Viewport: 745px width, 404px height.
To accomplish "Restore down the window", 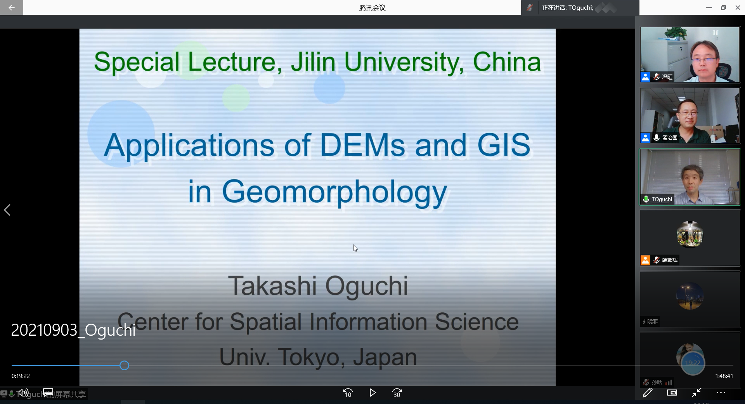I will 723,7.
